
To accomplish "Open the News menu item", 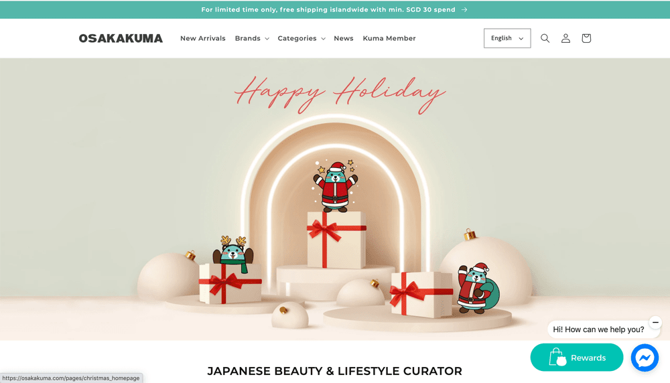I will 343,38.
